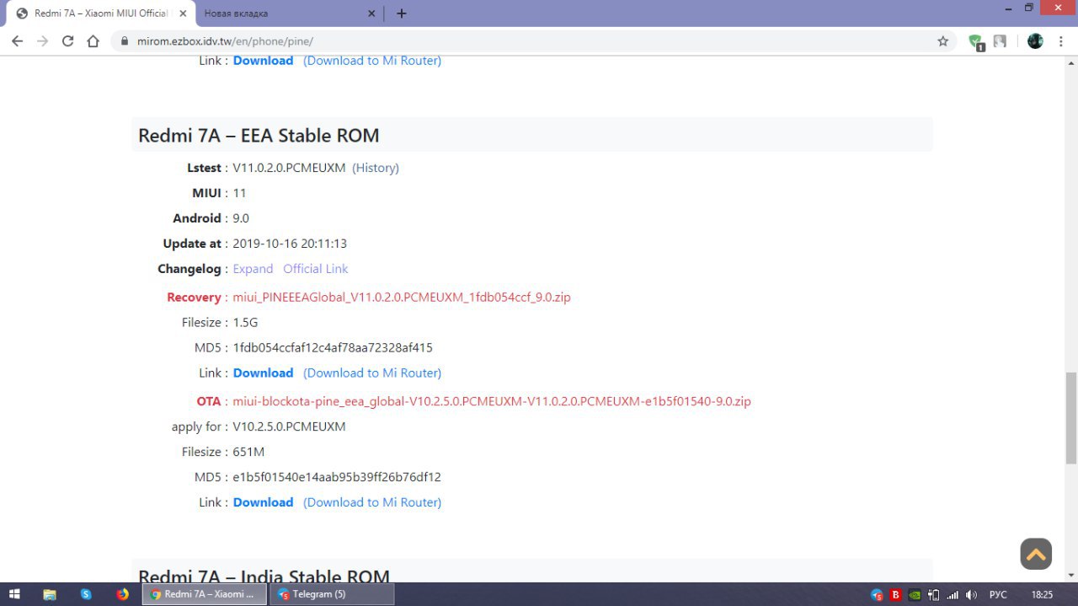The width and height of the screenshot is (1078, 606).
Task: Open the volume speaker tray icon
Action: 971,594
